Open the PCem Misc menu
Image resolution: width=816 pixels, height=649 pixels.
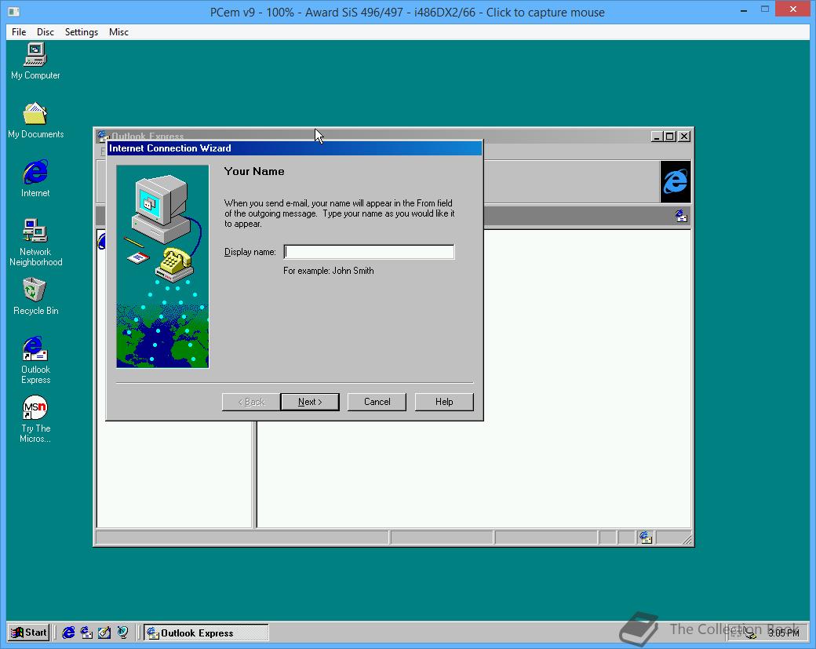pos(118,31)
